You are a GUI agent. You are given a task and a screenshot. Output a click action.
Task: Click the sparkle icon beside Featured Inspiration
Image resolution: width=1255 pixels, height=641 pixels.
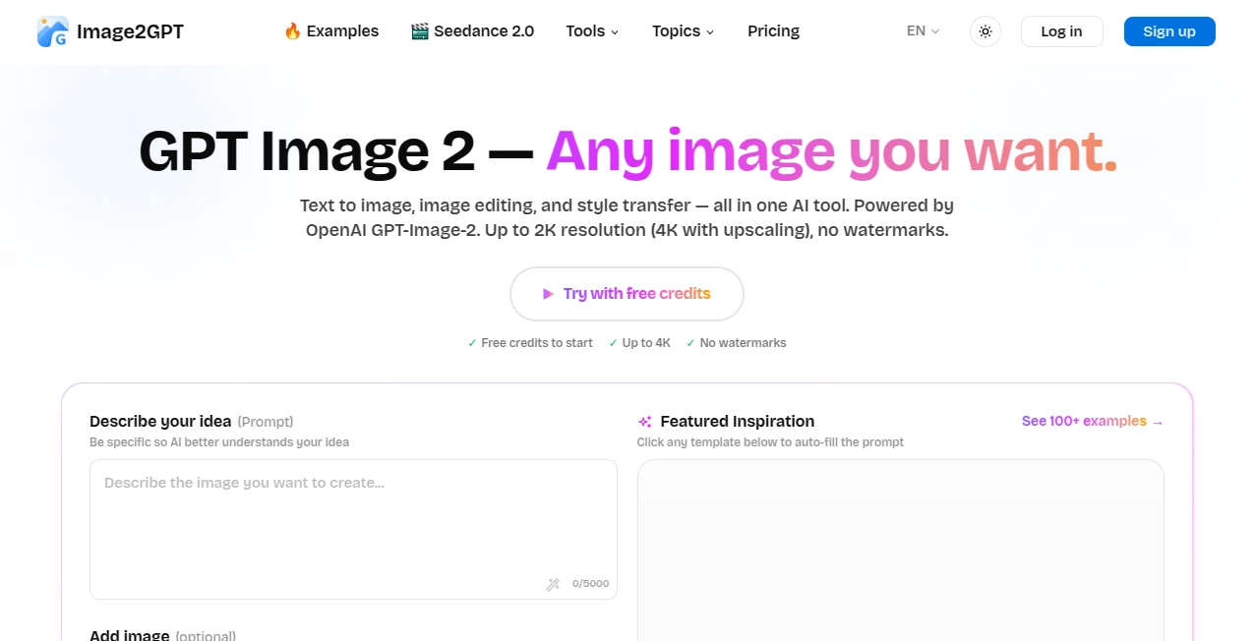point(645,422)
